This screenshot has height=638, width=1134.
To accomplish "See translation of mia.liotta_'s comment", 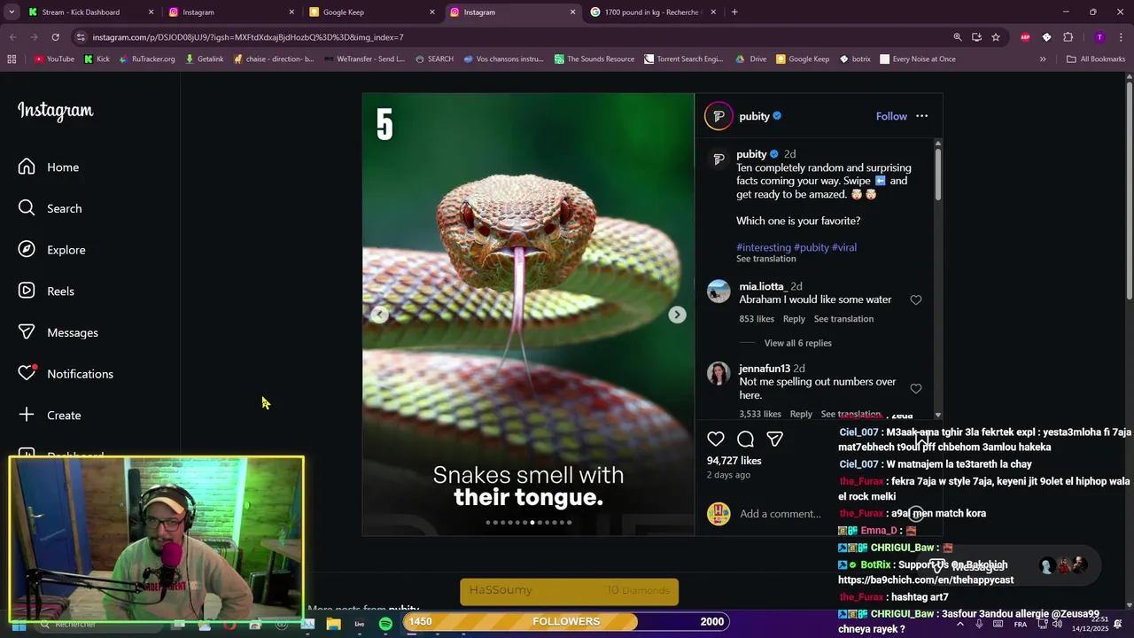I will (843, 319).
